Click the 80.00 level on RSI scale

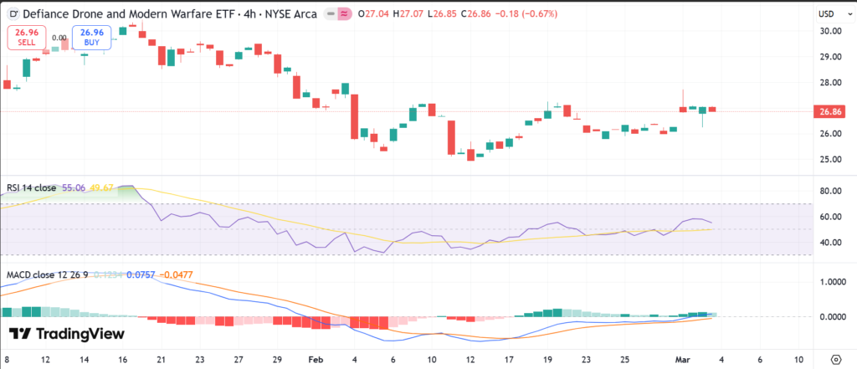pyautogui.click(x=829, y=191)
